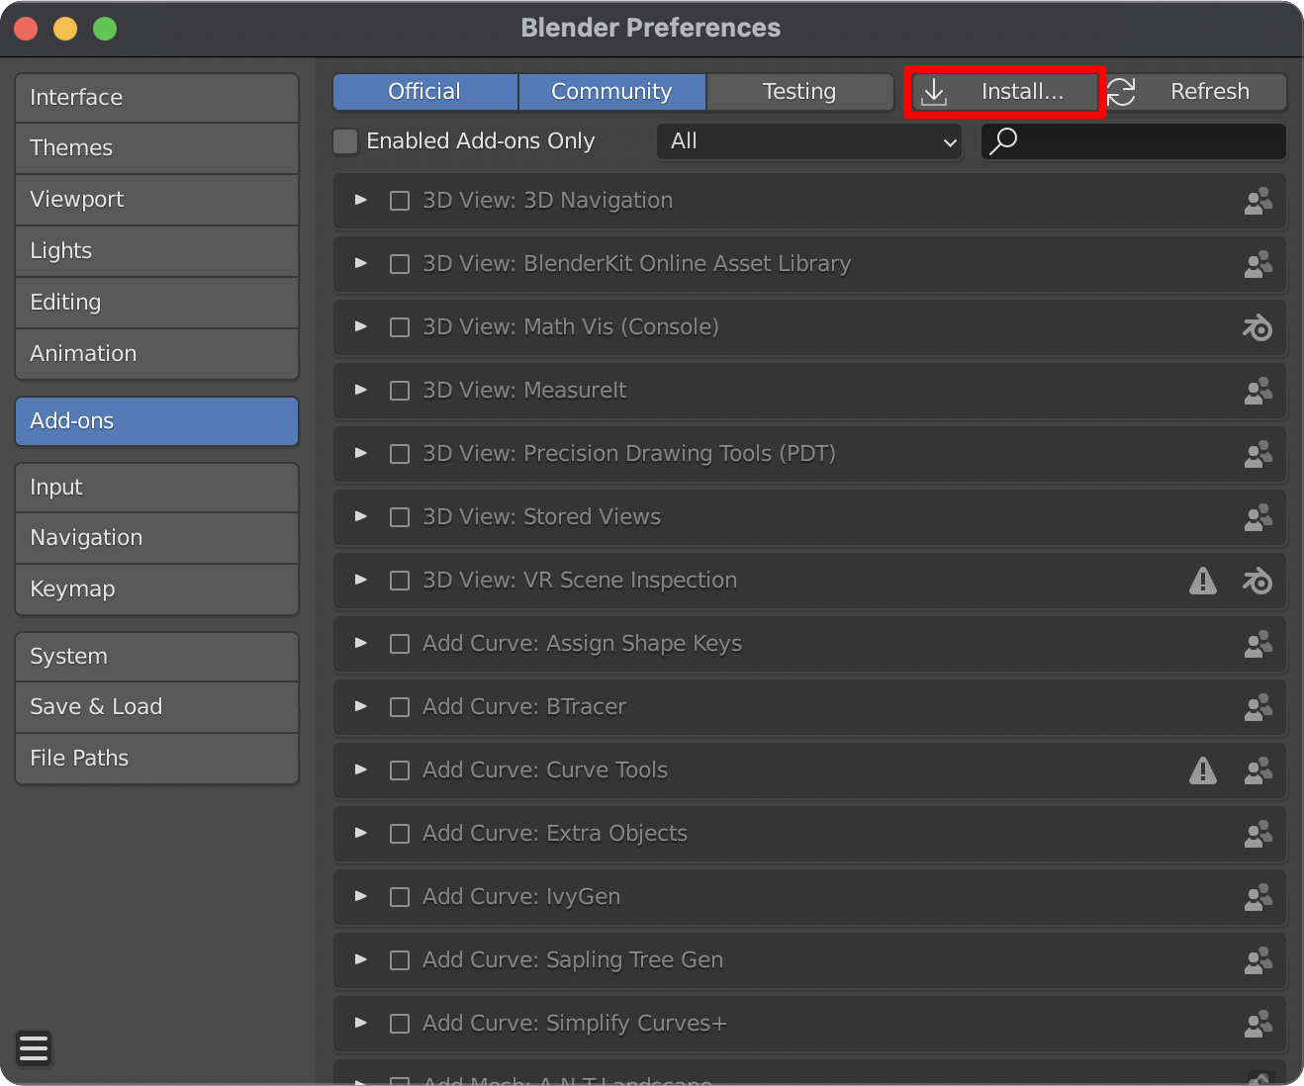Viewport: 1304px width, 1086px height.
Task: Click the Blender logo icon on Math Vis row
Action: pyautogui.click(x=1257, y=327)
